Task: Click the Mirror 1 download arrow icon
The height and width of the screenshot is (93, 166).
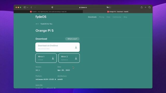Action: click(53, 58)
